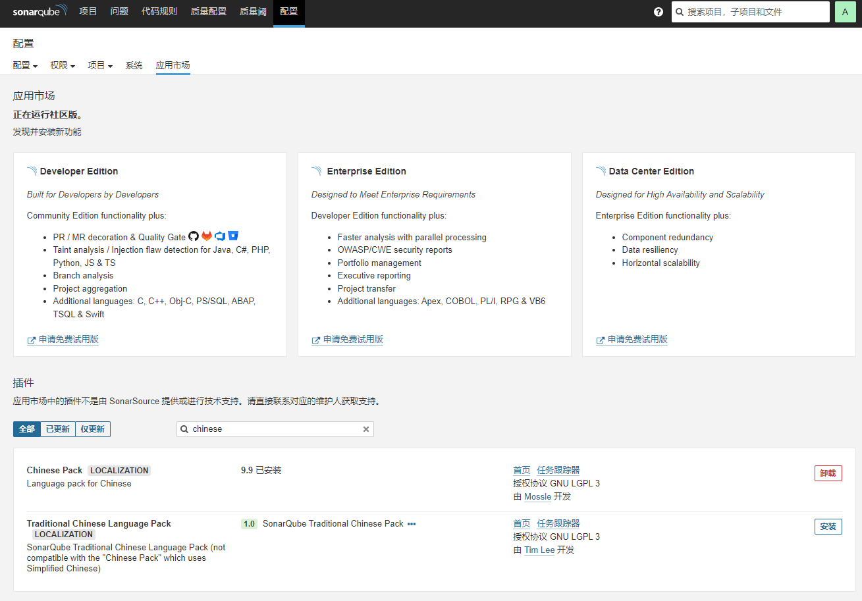Clear the chinese plugin search with X
Image resolution: width=862 pixels, height=601 pixels.
point(366,429)
